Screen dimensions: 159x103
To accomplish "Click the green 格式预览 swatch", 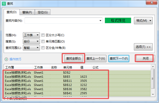I will (118, 20).
